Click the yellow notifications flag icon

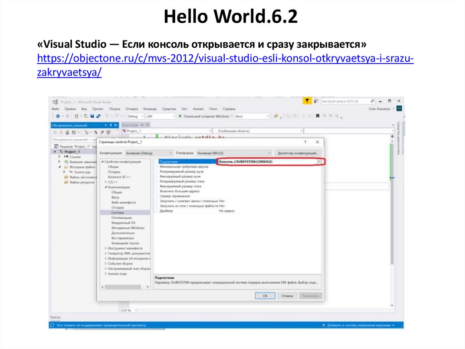[x=307, y=101]
